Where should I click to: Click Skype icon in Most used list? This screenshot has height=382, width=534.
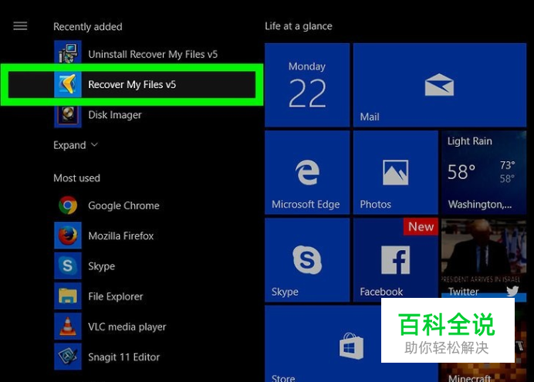tap(68, 265)
